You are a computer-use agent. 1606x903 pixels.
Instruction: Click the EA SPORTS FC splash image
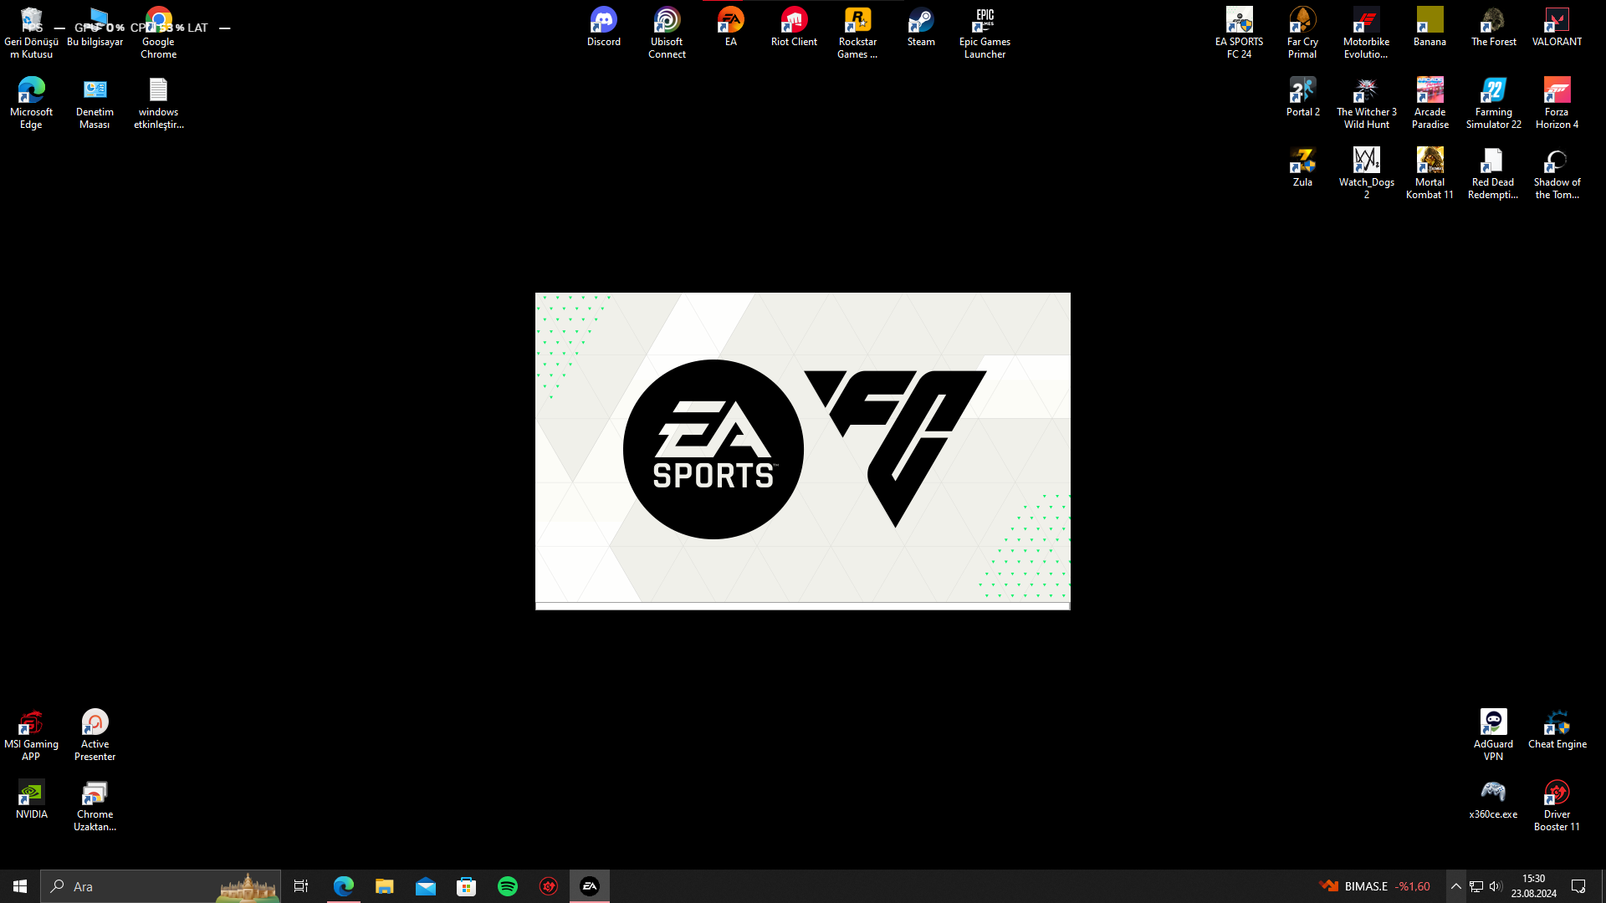[803, 450]
